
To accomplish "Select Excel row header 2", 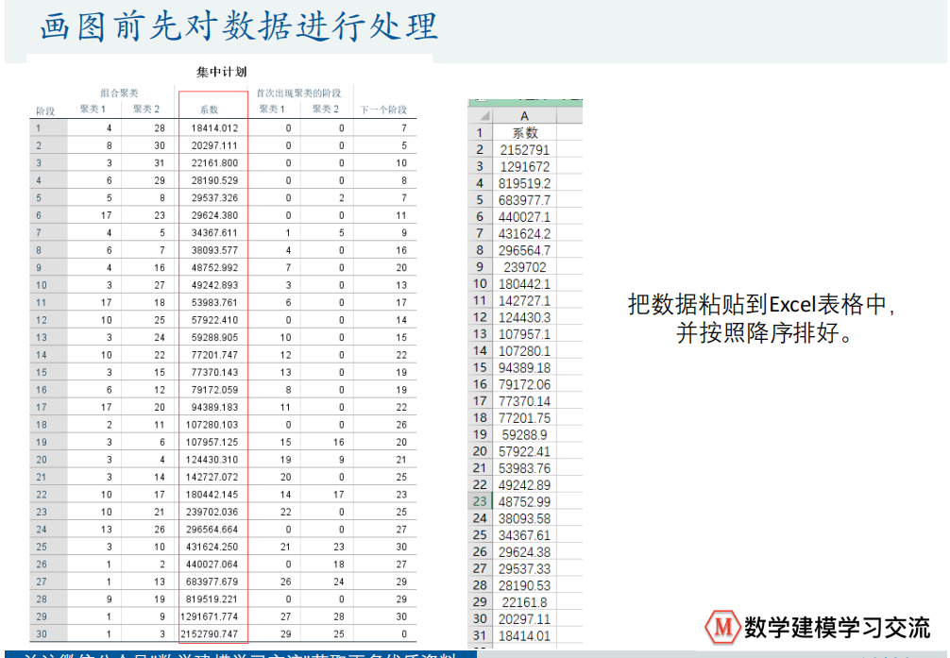I will (481, 150).
